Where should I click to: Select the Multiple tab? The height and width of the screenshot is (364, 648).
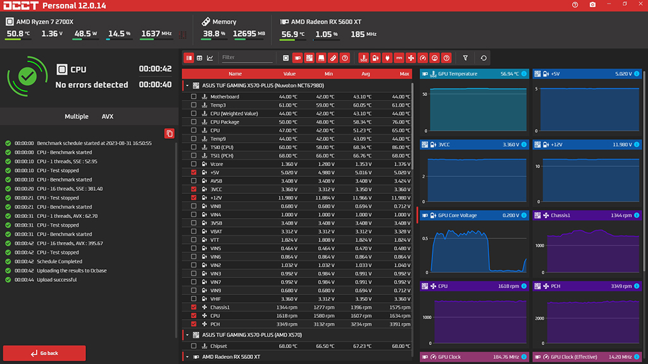(x=77, y=117)
